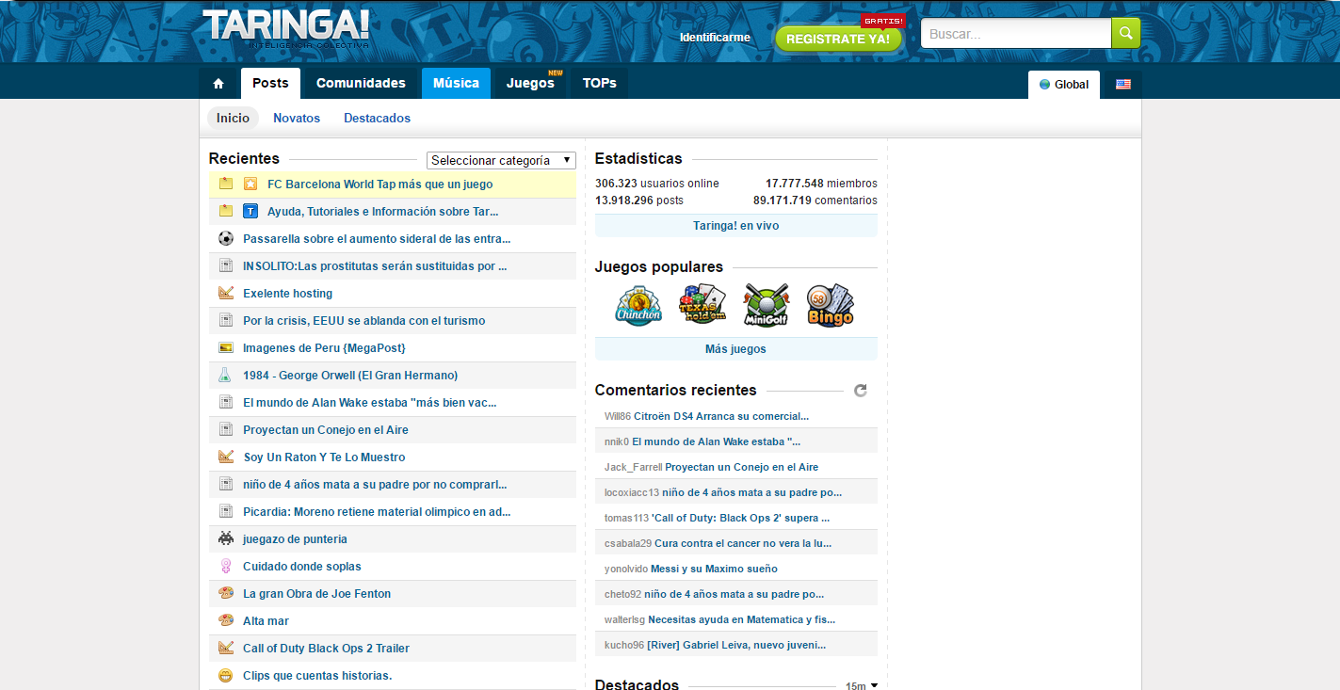Click the Identificarme login link

(715, 38)
